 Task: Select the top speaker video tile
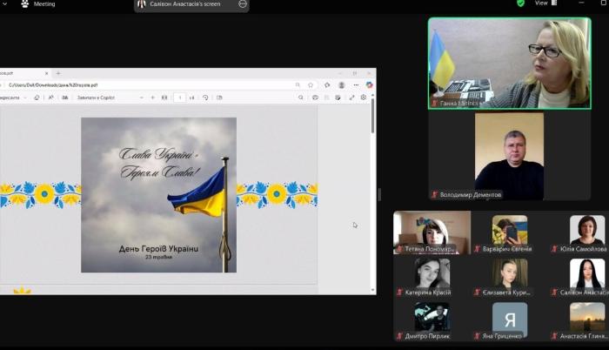510,63
